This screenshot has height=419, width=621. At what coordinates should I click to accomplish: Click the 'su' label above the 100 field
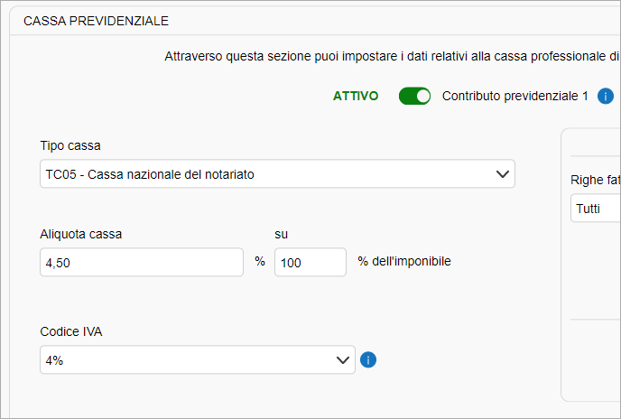pyautogui.click(x=282, y=234)
